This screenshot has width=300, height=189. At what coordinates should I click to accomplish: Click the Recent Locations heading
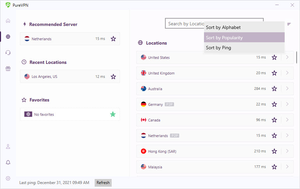pos(48,62)
